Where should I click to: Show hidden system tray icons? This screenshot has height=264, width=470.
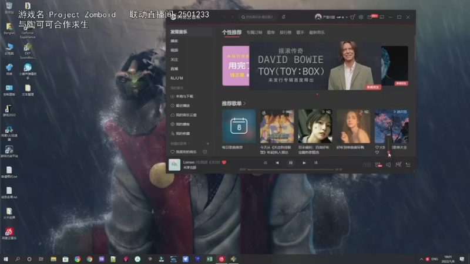pos(421,259)
